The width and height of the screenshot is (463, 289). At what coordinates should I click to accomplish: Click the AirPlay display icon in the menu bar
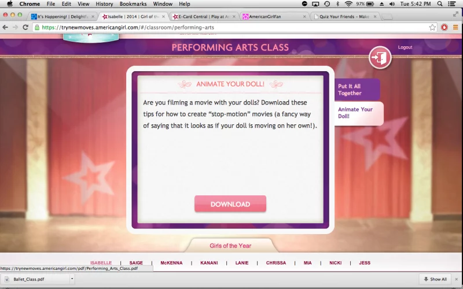click(315, 4)
